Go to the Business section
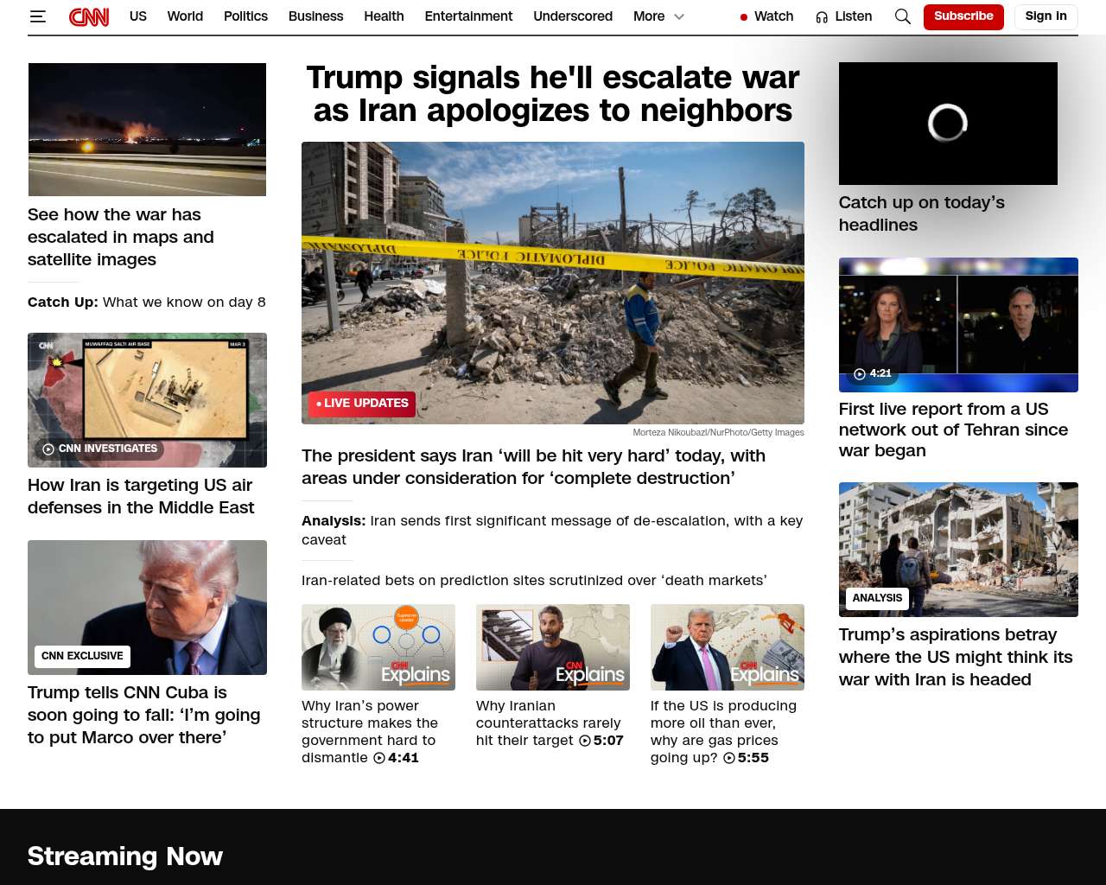This screenshot has width=1106, height=885. click(x=315, y=16)
